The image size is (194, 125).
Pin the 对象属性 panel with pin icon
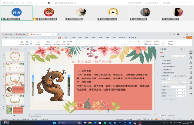pyautogui.click(x=181, y=49)
